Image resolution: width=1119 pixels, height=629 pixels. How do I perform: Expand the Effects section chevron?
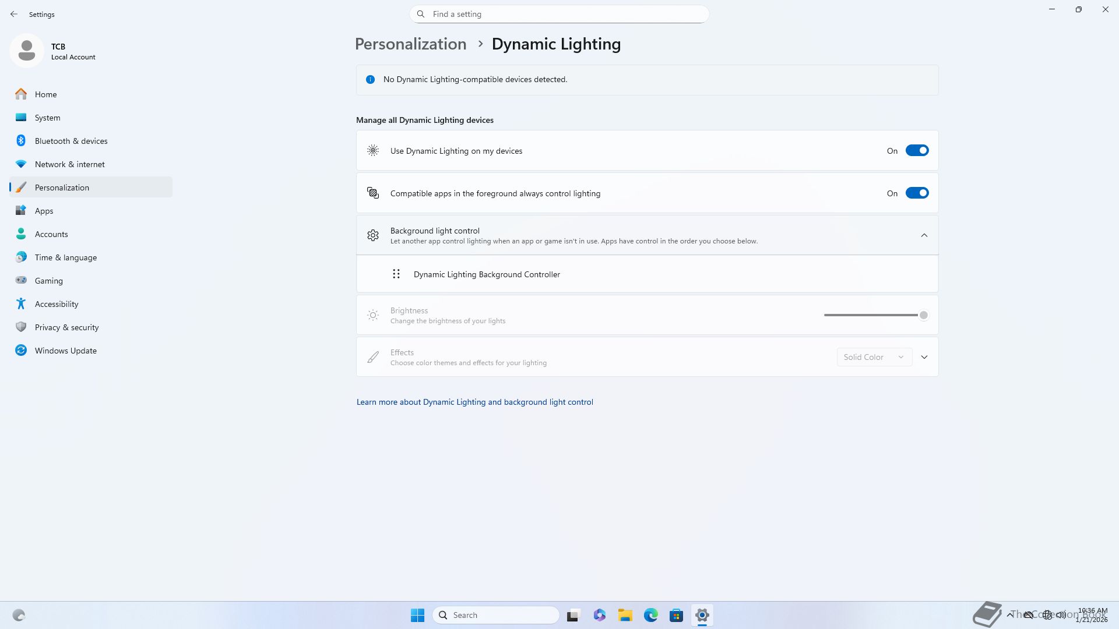(924, 357)
